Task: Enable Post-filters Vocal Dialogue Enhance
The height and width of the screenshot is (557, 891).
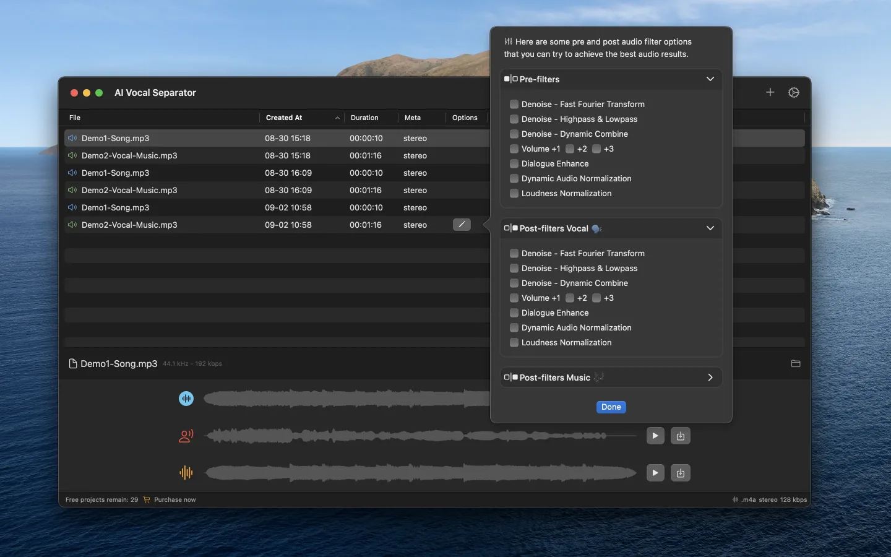Action: tap(514, 313)
